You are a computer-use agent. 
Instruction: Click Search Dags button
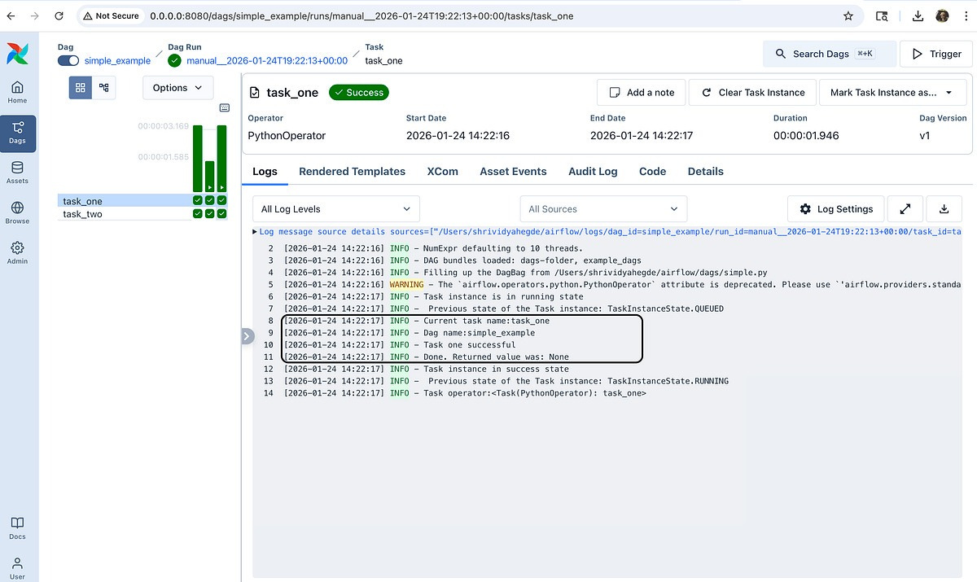(x=830, y=54)
